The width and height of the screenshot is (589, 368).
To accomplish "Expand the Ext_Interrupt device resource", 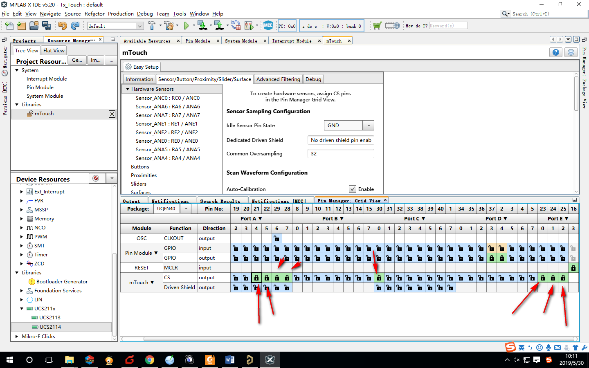I will [22, 192].
